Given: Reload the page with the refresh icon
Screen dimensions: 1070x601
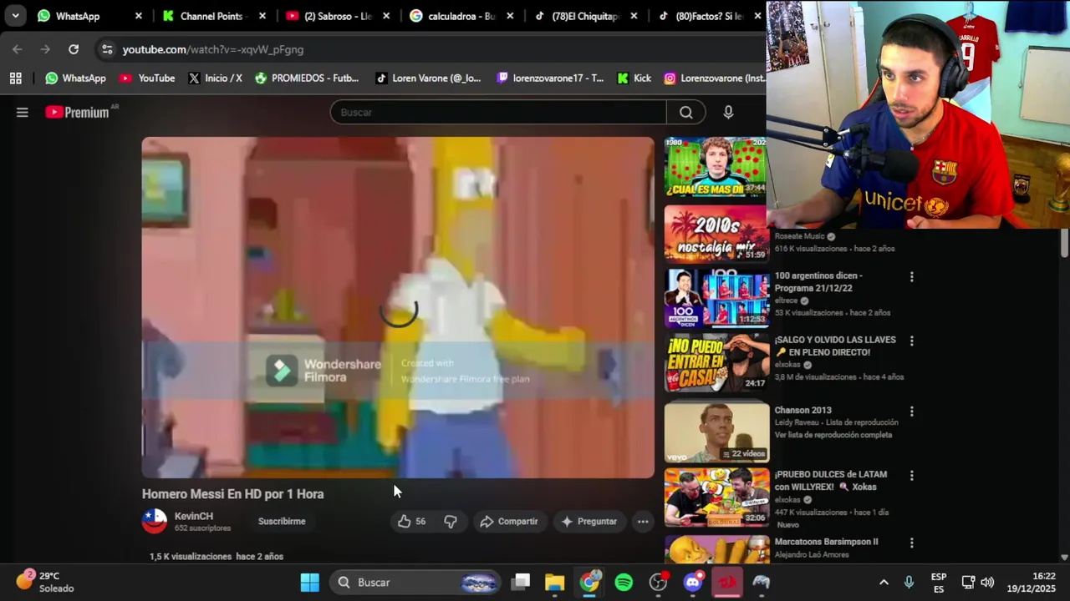Looking at the screenshot, I should (74, 49).
